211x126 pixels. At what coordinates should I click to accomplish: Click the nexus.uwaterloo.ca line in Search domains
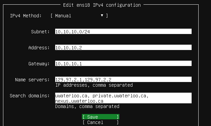tap(79, 101)
